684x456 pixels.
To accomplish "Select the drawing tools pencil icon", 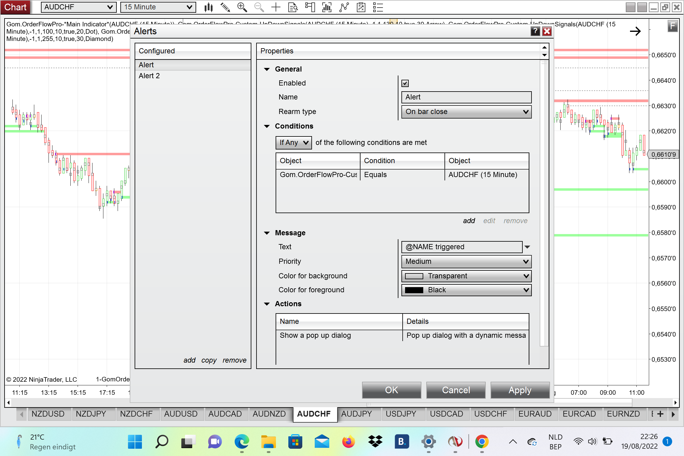I will 225,7.
